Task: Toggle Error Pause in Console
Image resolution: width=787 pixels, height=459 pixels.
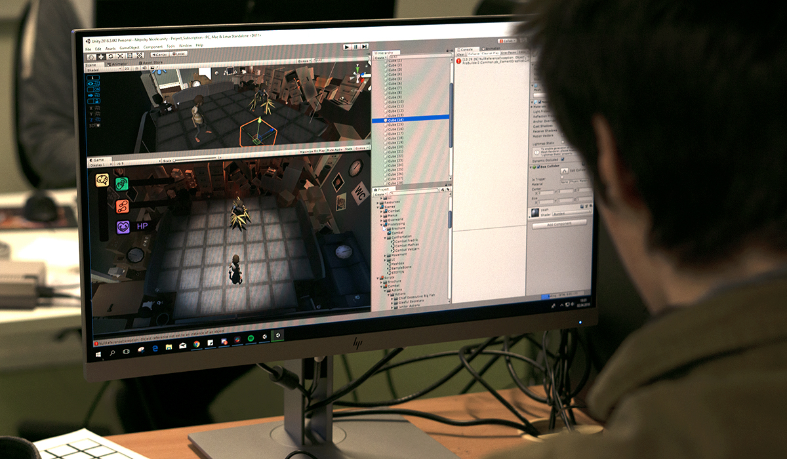Action: [x=508, y=52]
